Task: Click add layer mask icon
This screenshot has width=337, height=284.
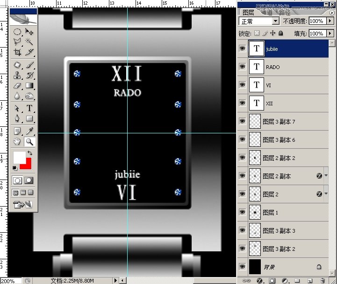Action: point(272,281)
